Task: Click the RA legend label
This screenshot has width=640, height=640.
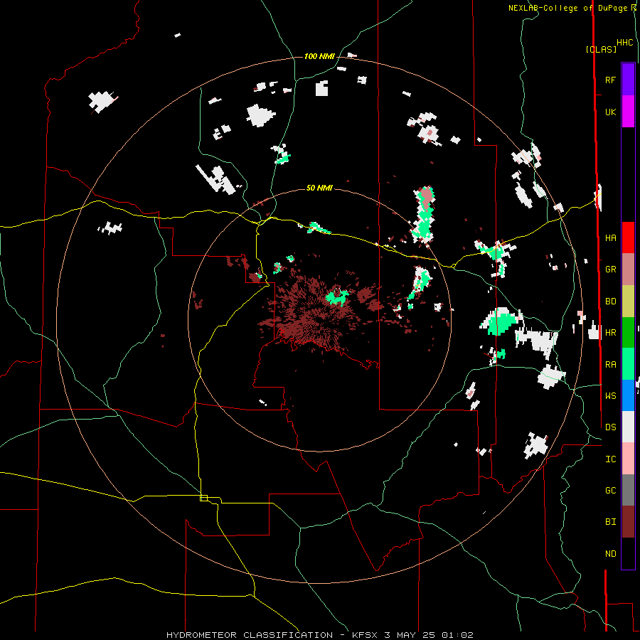Action: (610, 364)
